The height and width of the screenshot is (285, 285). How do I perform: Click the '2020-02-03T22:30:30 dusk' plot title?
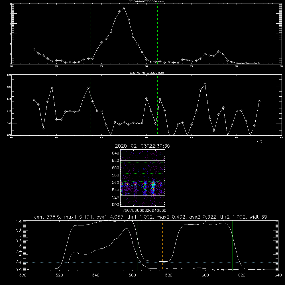click(146, 73)
